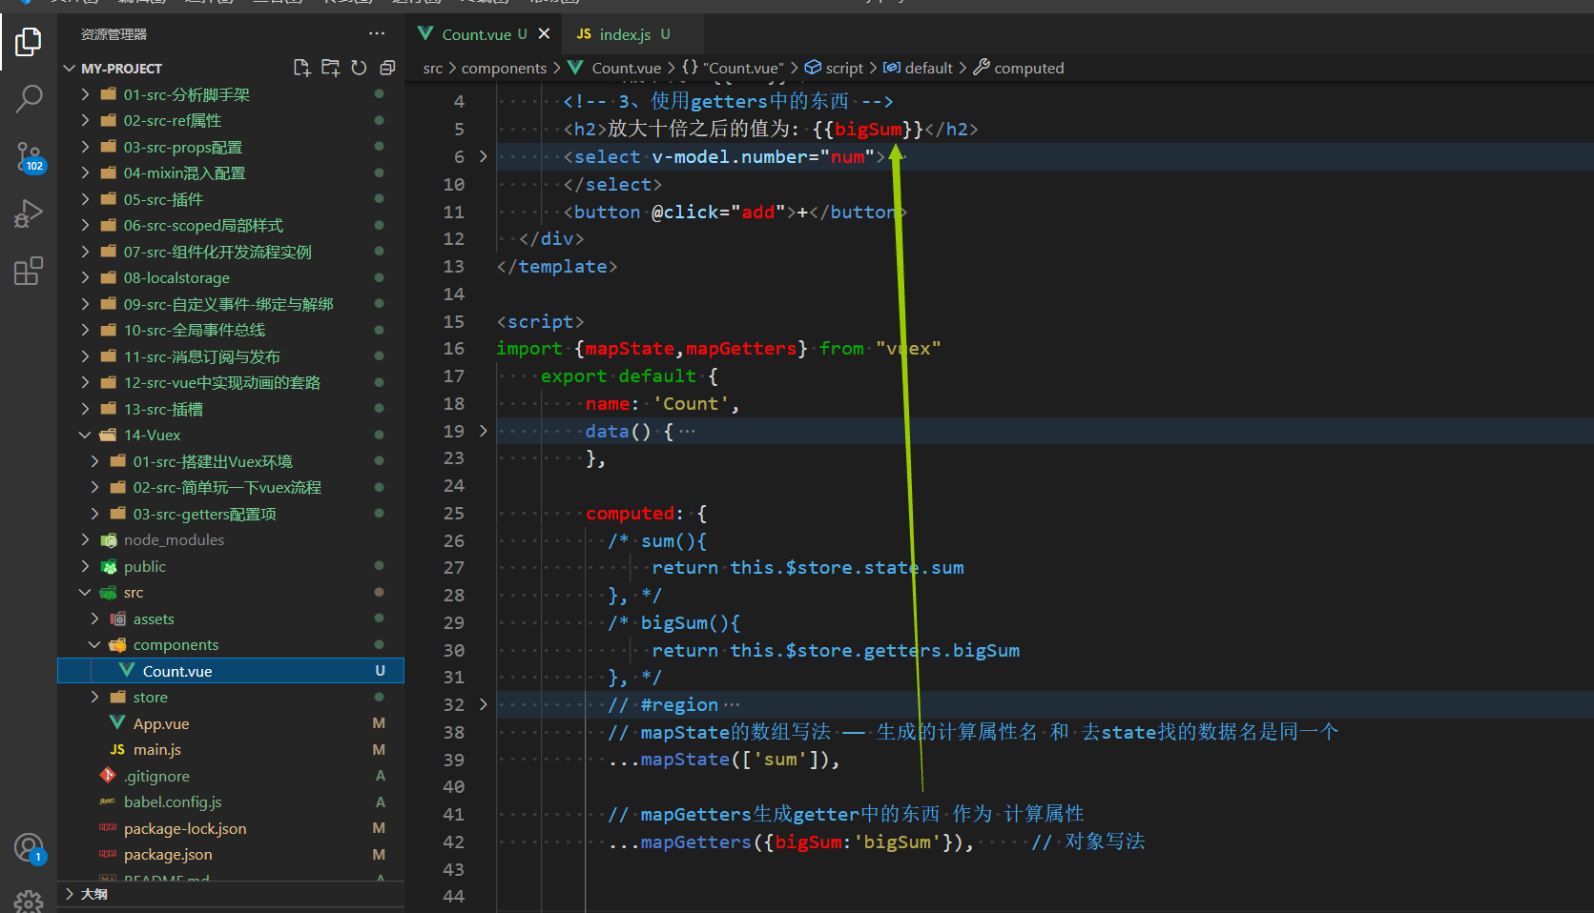Expand the node_modules folder
Screen dimensions: 1594x913
click(x=231, y=539)
